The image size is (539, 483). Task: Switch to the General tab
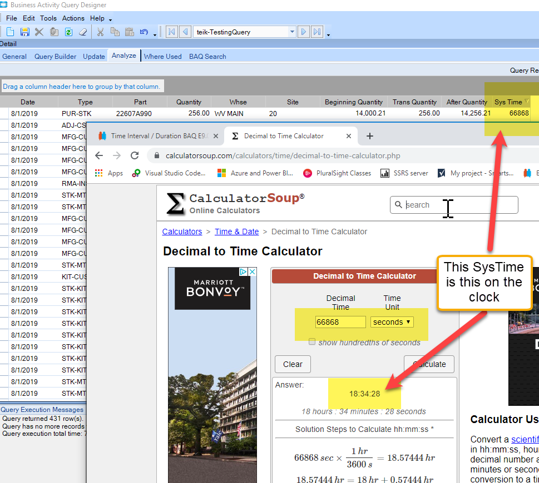click(14, 57)
